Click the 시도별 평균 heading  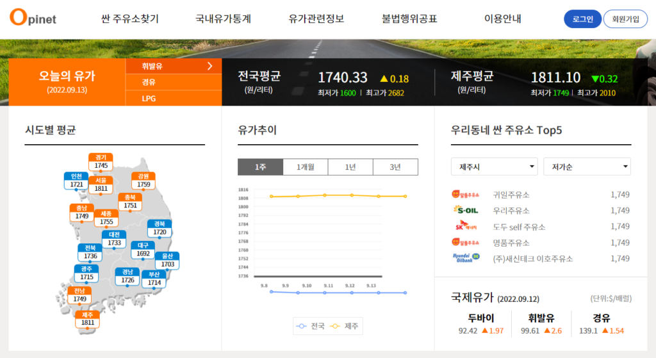(50, 130)
